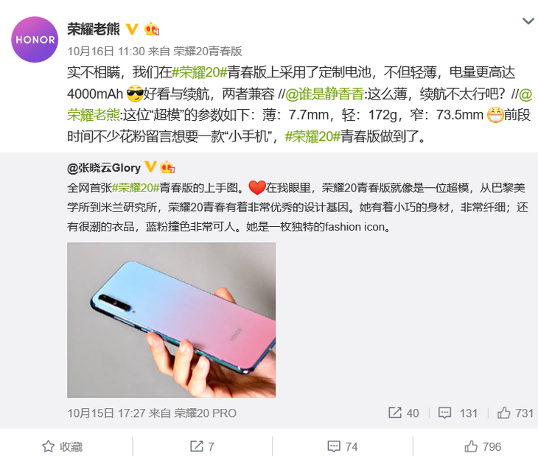The width and height of the screenshot is (538, 456).
Task: Click the crown membership badge beside 荣耀老熊
Action: pyautogui.click(x=152, y=29)
